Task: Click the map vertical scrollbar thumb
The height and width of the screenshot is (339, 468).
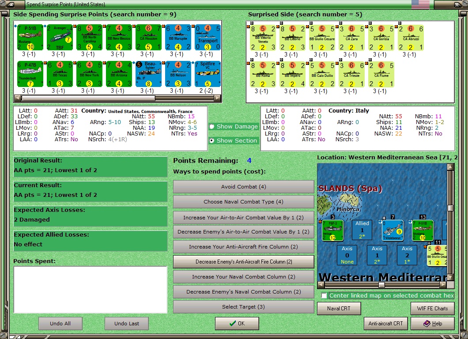Action: (450, 208)
